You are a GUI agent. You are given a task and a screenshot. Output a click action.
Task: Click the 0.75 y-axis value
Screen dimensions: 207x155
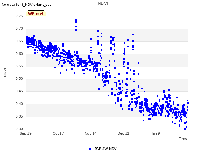click(x=19, y=16)
